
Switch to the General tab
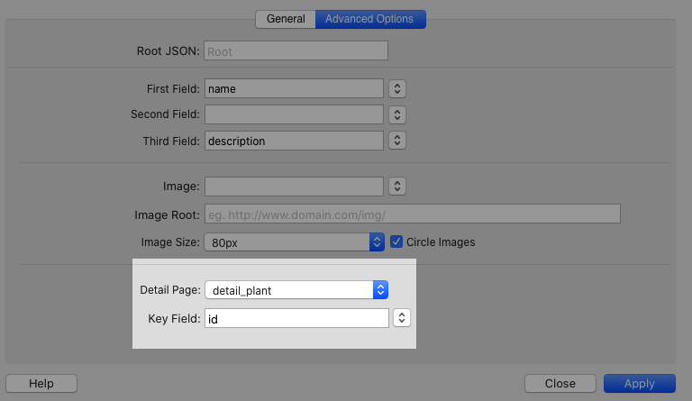tap(286, 19)
